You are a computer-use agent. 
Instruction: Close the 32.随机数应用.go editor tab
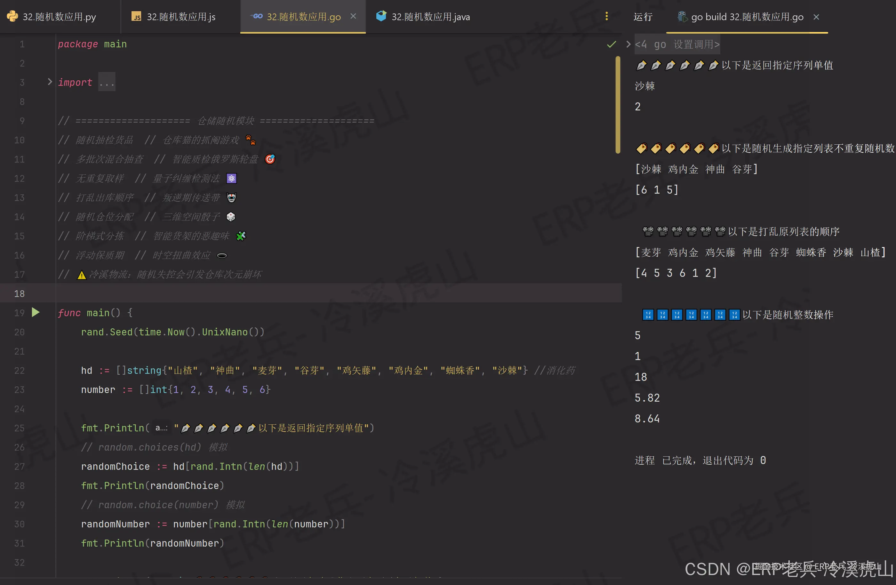353,16
